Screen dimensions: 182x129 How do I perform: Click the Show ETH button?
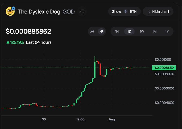coord(124,11)
